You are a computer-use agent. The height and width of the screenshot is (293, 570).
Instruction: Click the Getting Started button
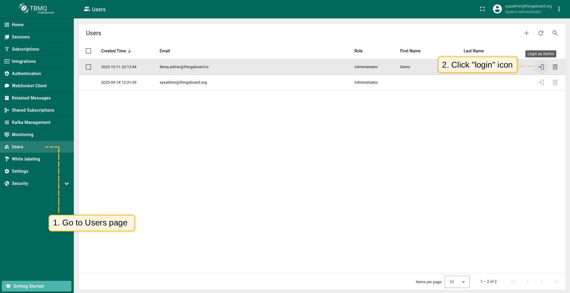click(x=37, y=286)
